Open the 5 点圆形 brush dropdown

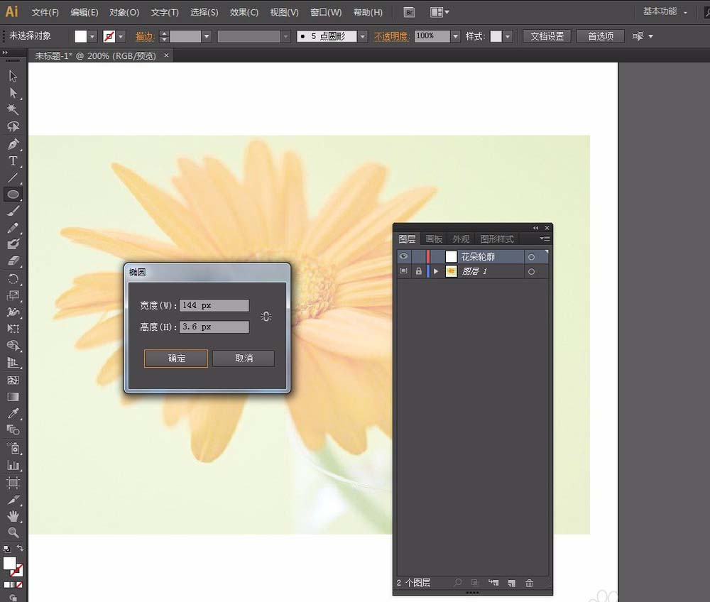(x=363, y=36)
